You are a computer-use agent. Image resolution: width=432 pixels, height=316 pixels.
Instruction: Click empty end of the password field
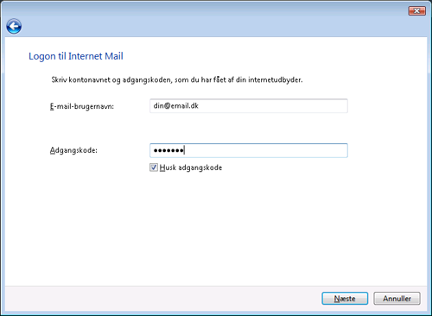click(265, 150)
